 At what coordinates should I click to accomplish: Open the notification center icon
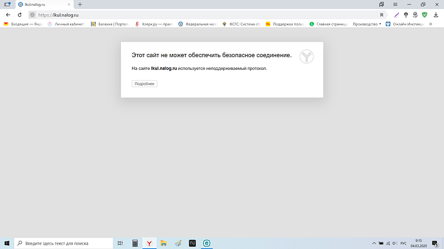pyautogui.click(x=435, y=243)
